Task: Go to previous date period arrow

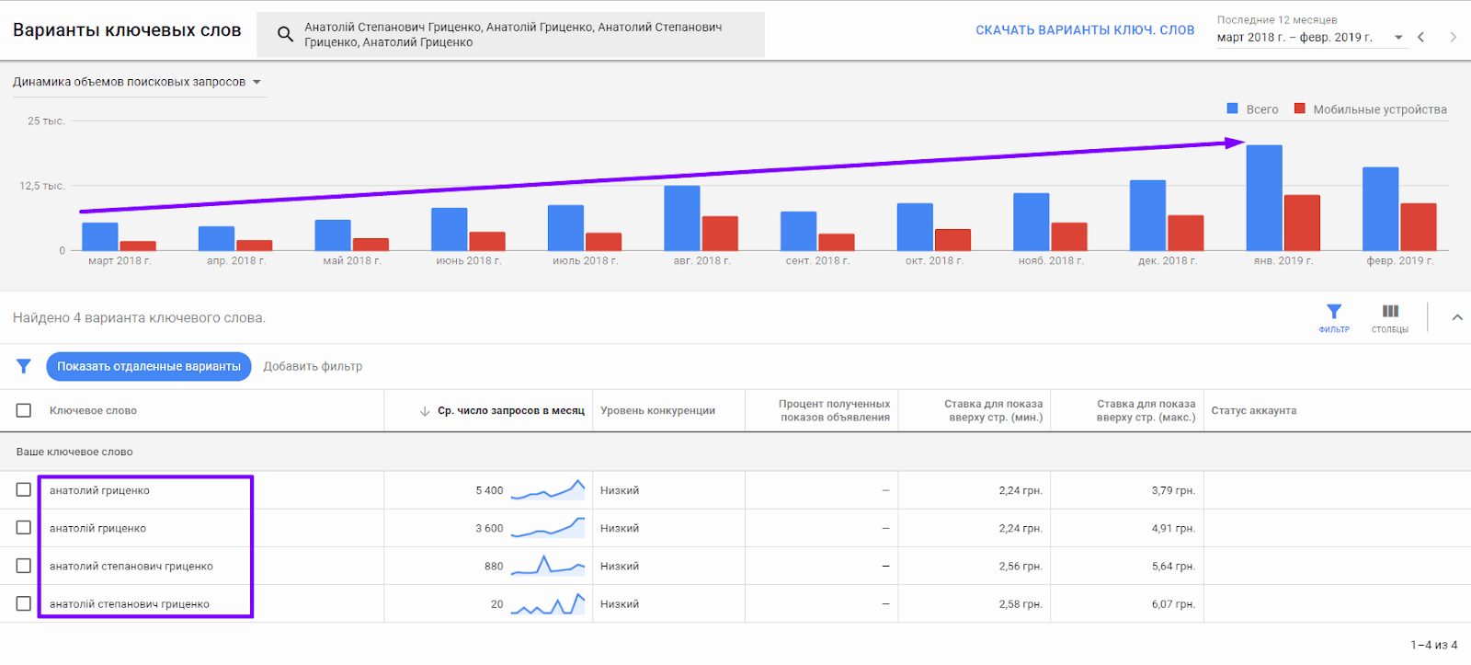Action: (x=1421, y=37)
